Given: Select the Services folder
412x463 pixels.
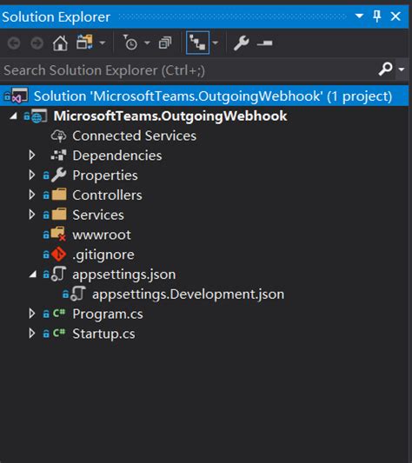Looking at the screenshot, I should 98,215.
